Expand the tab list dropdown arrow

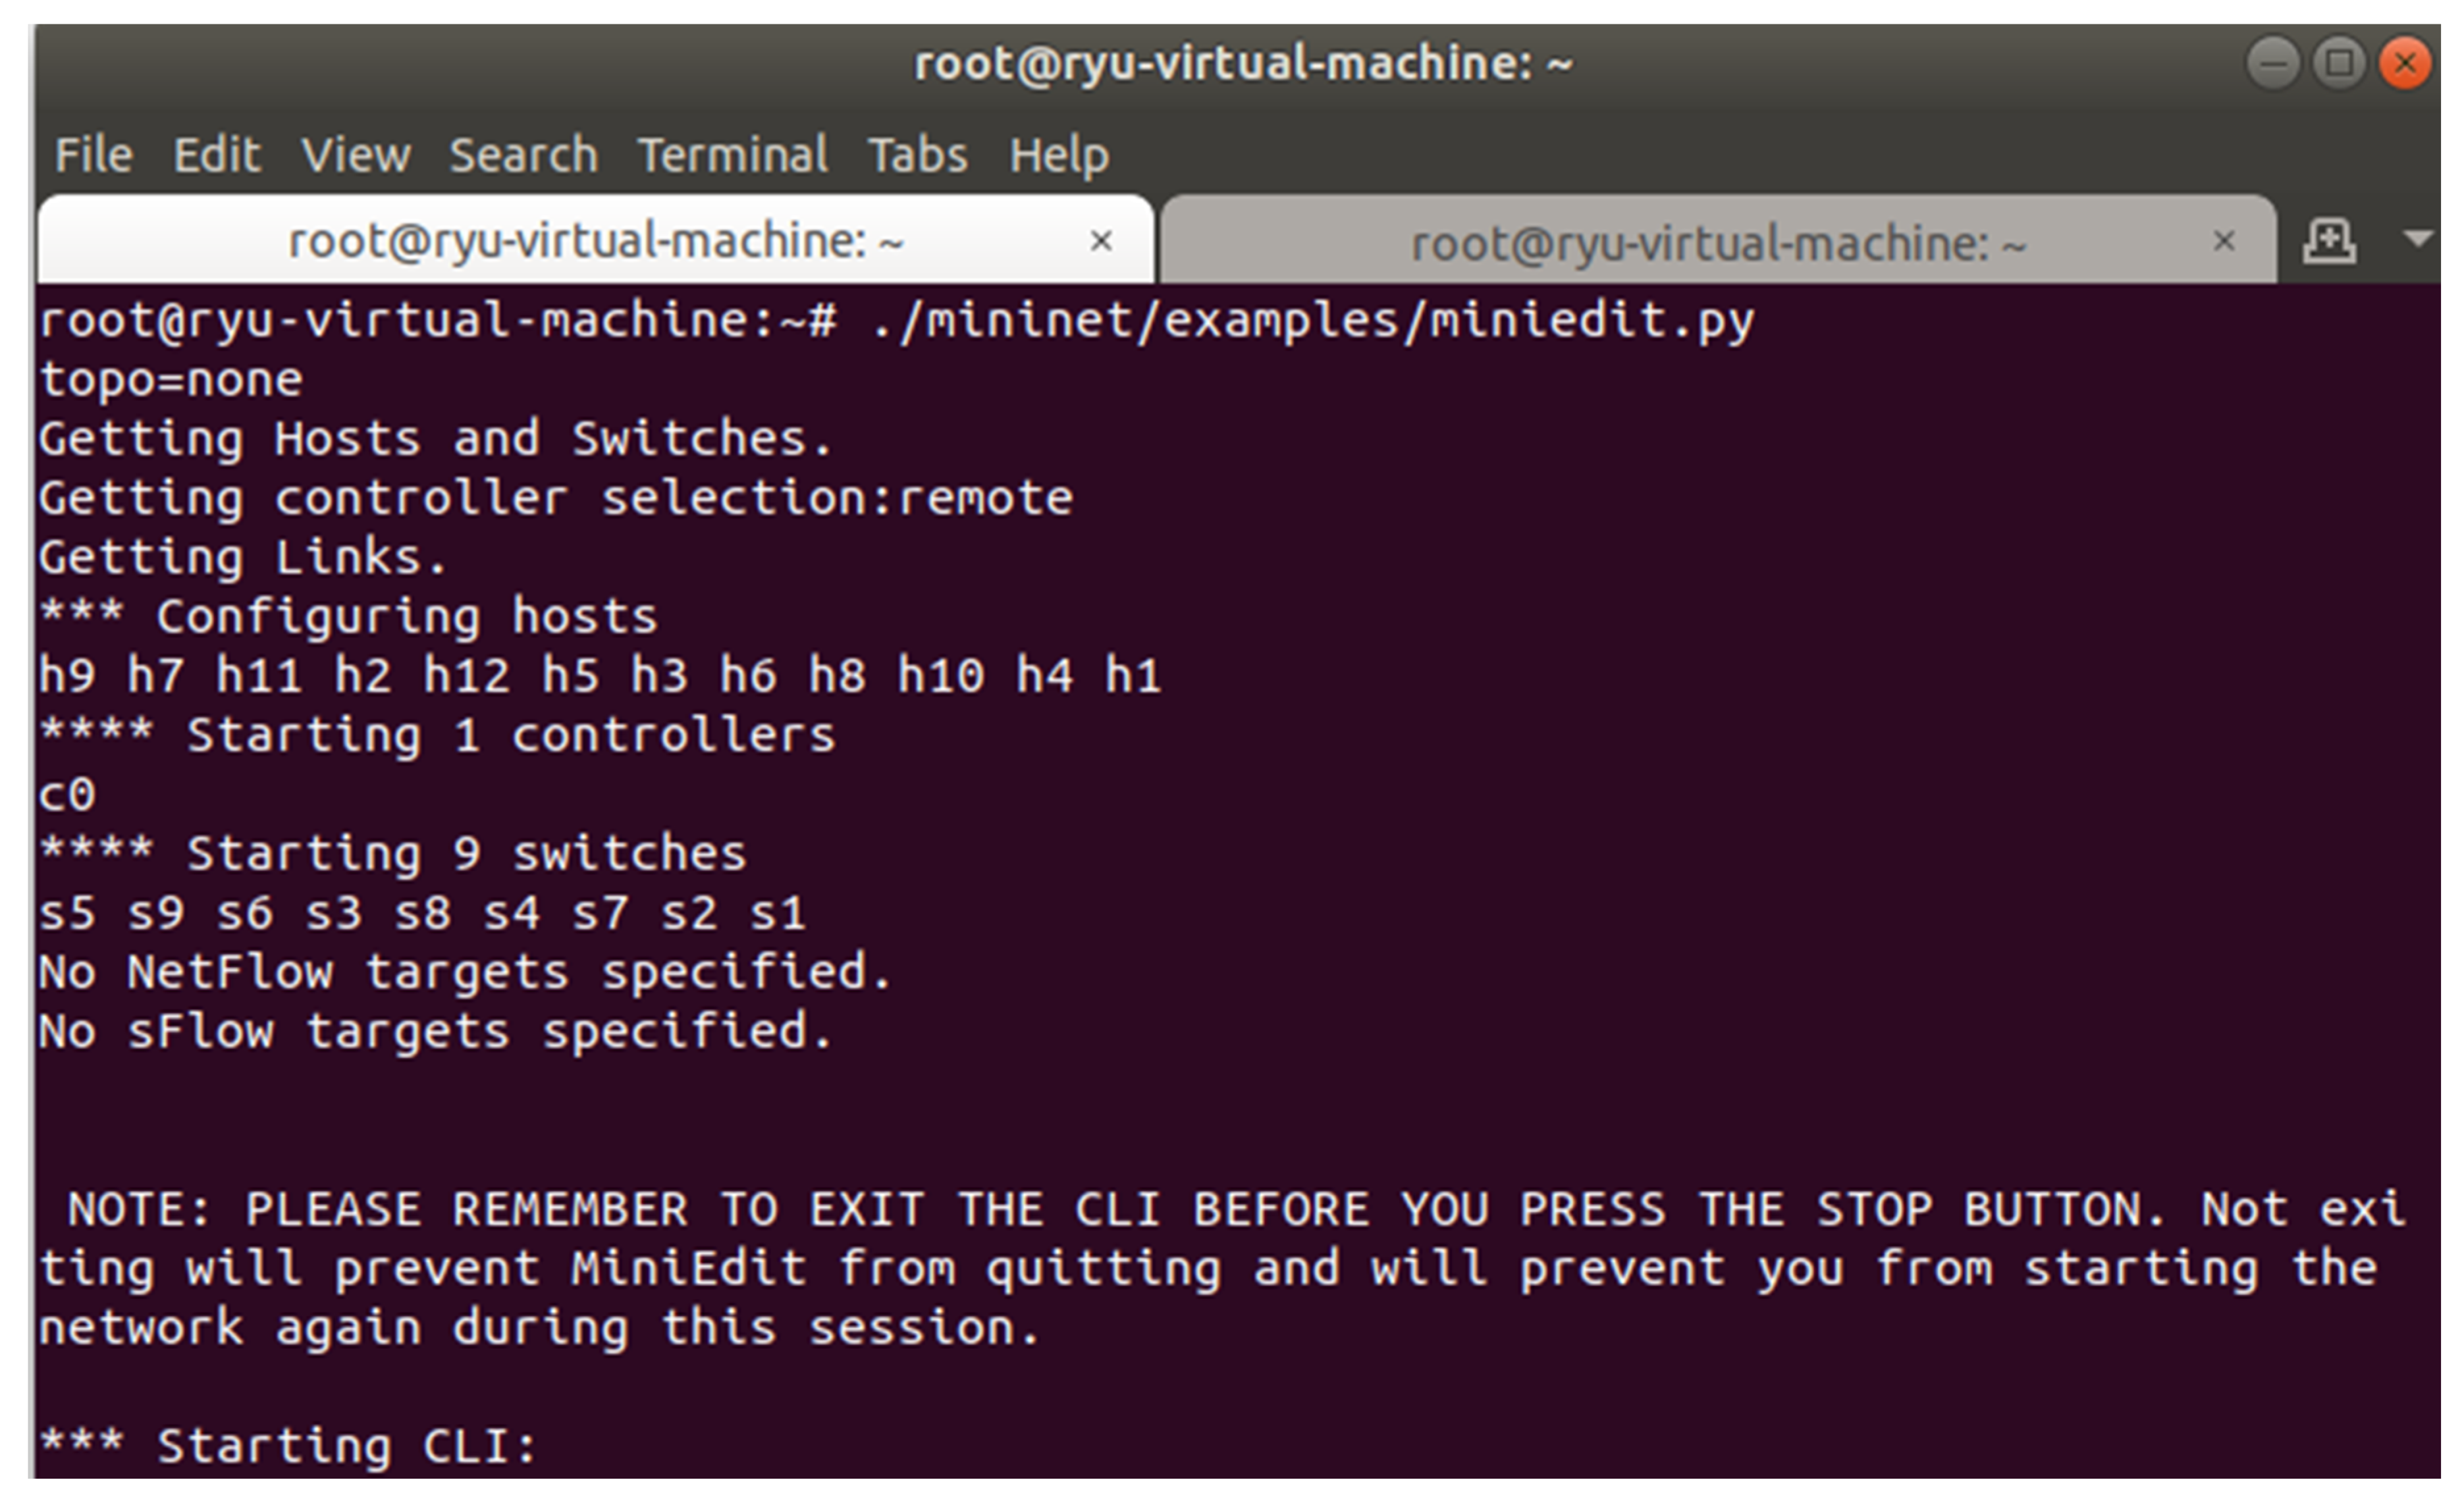[2417, 239]
